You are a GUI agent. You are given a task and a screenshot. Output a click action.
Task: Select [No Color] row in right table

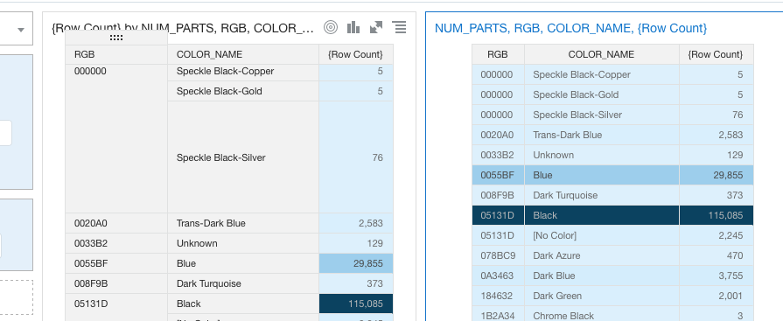pos(612,235)
